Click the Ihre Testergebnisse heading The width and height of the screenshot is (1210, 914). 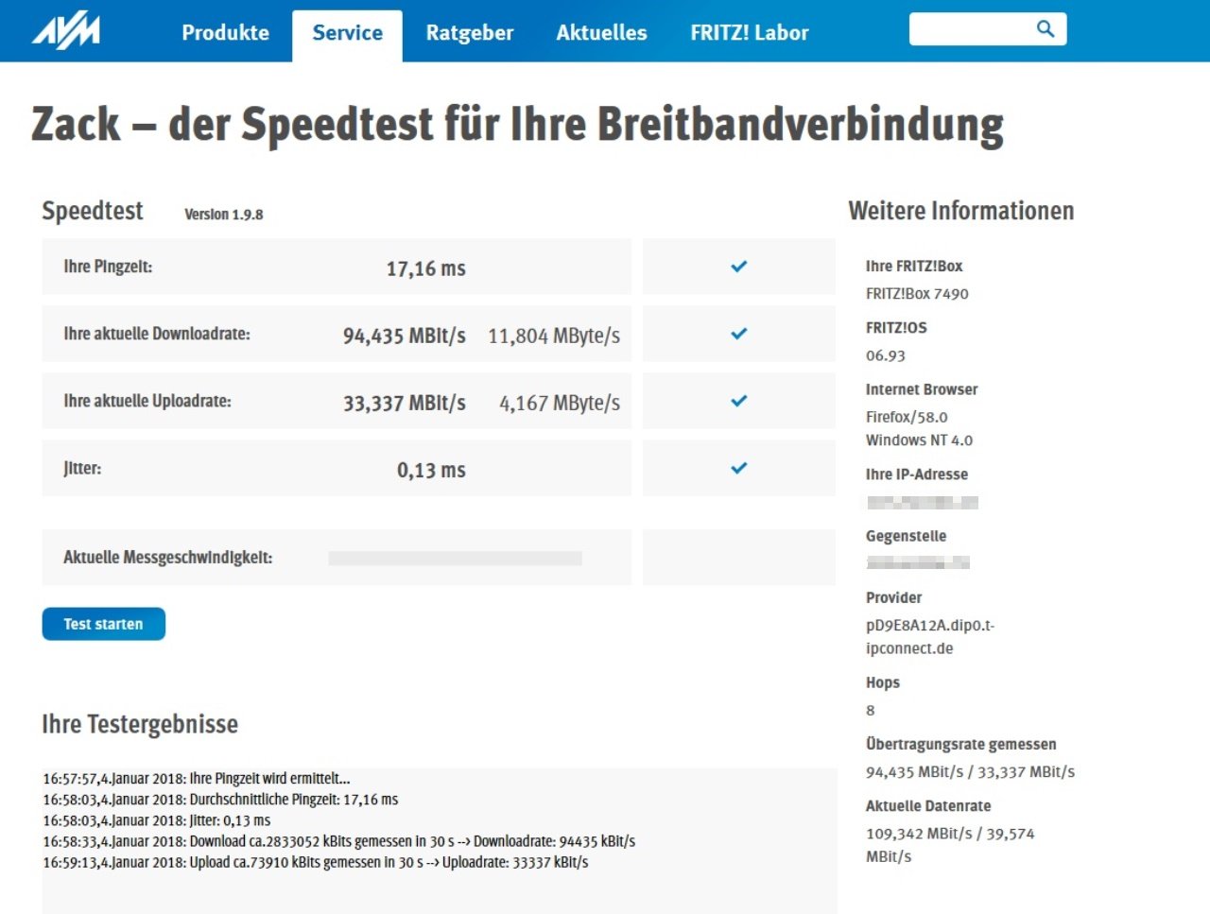click(x=140, y=724)
